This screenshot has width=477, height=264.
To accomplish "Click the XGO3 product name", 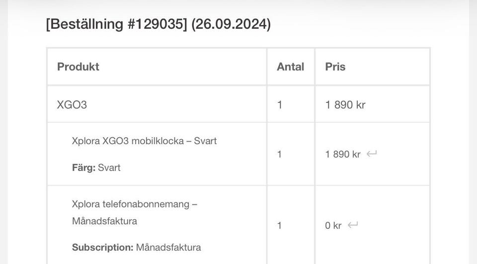I will coord(72,104).
